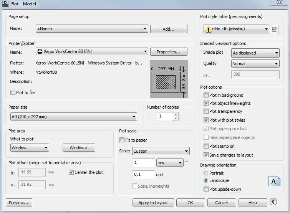
Task: Click Apply to Layout
Action: 153,203
